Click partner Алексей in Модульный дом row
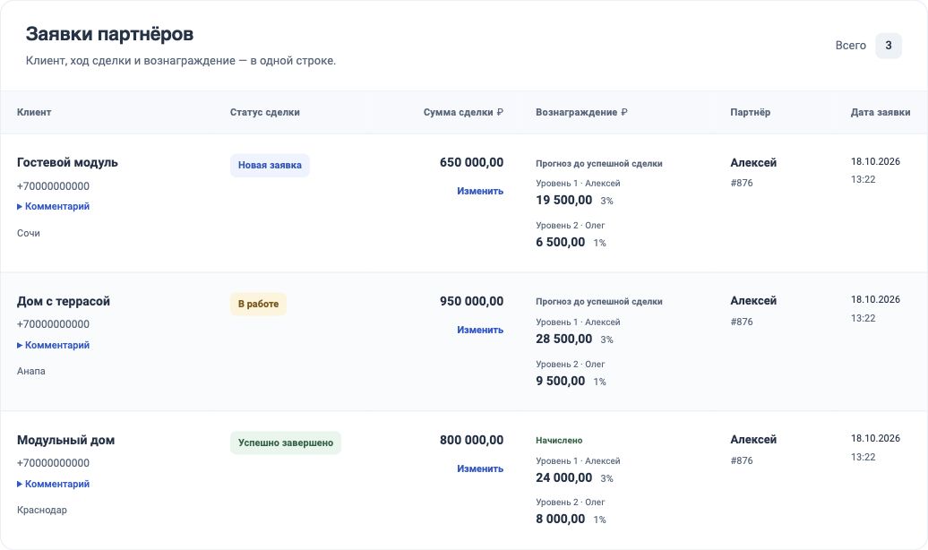Image resolution: width=928 pixels, height=550 pixels. (753, 439)
